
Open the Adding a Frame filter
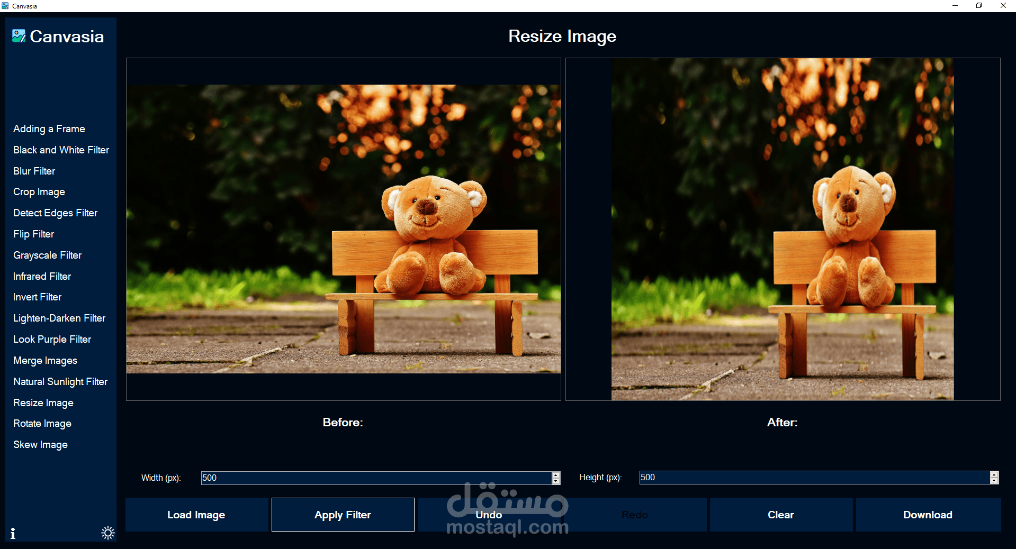click(49, 129)
